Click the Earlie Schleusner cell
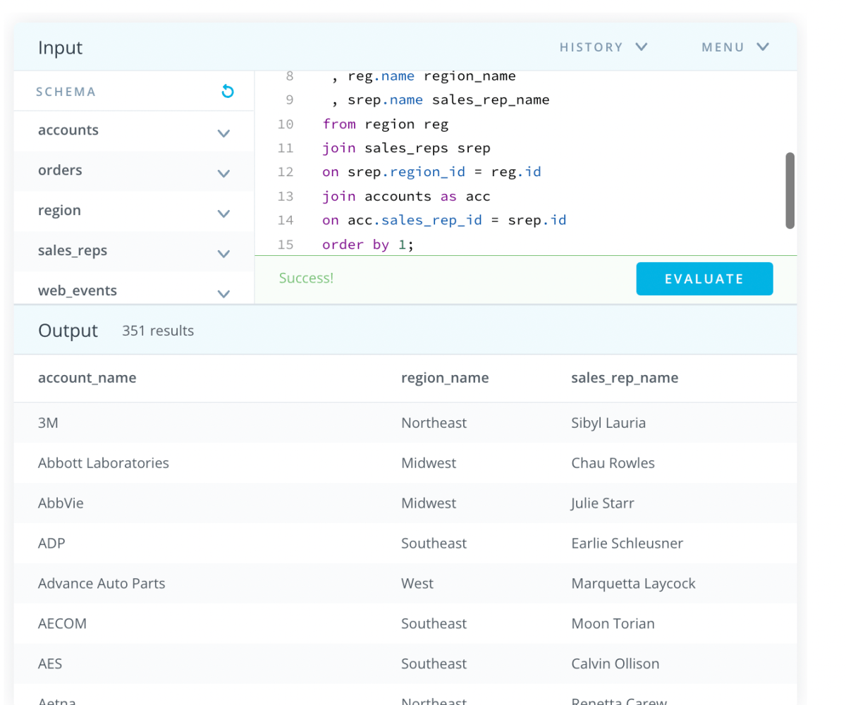Viewport: 846px width, 705px height. click(627, 544)
